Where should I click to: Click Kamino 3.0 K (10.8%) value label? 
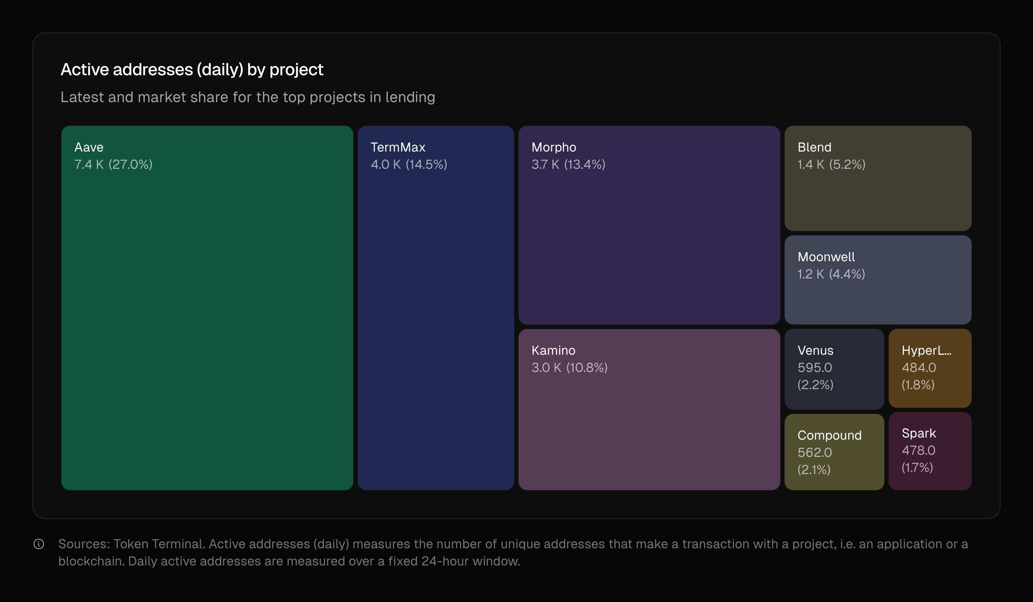pyautogui.click(x=569, y=368)
